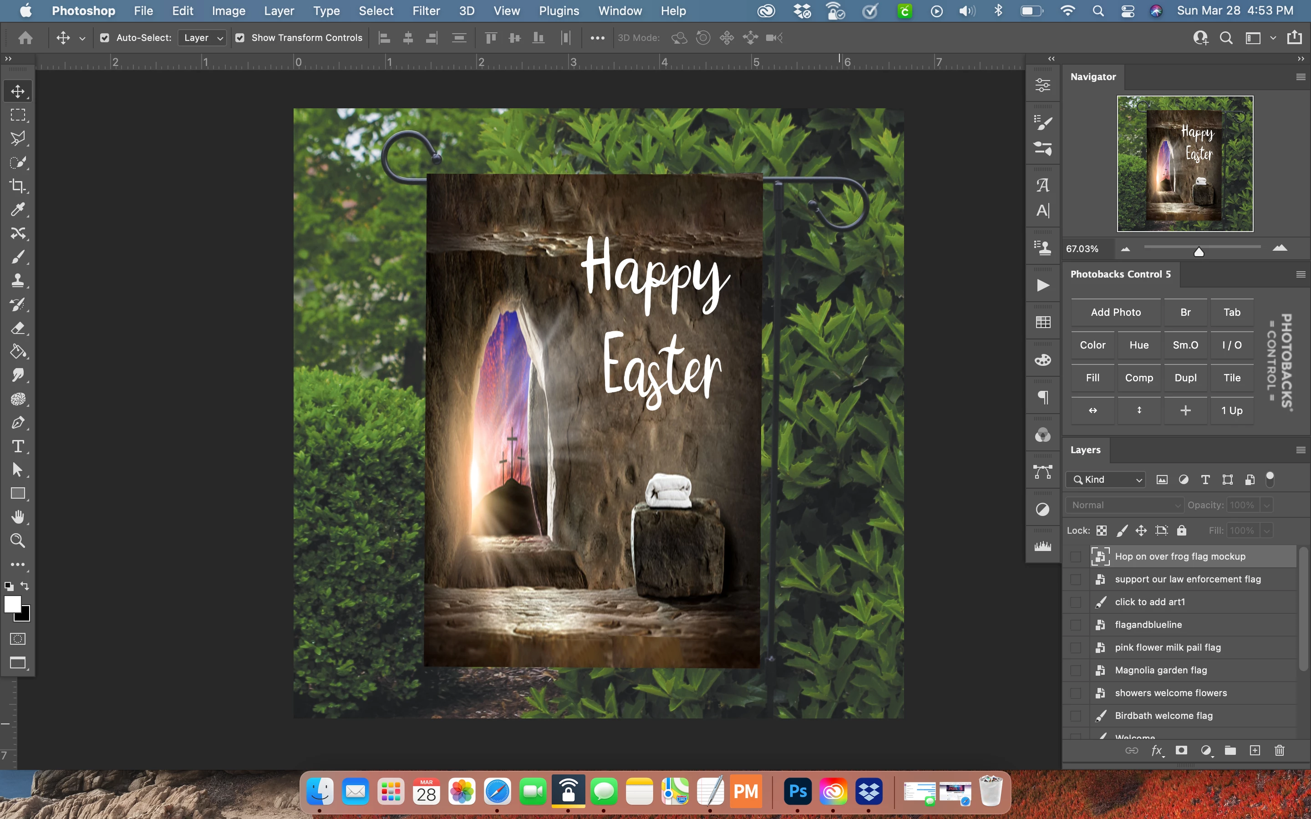
Task: Click the Navigator zoom slider handle
Action: (1199, 252)
